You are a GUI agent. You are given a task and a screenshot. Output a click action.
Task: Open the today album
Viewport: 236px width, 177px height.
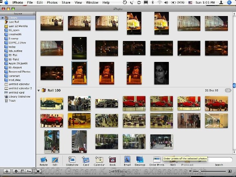pyautogui.click(x=12, y=47)
